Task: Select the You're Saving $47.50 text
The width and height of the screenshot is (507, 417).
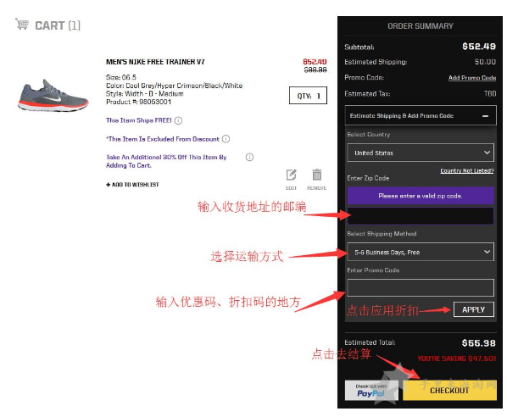Action: click(457, 359)
